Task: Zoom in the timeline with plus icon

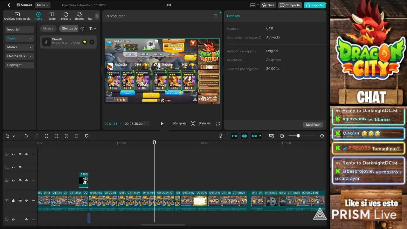Action: point(322,136)
